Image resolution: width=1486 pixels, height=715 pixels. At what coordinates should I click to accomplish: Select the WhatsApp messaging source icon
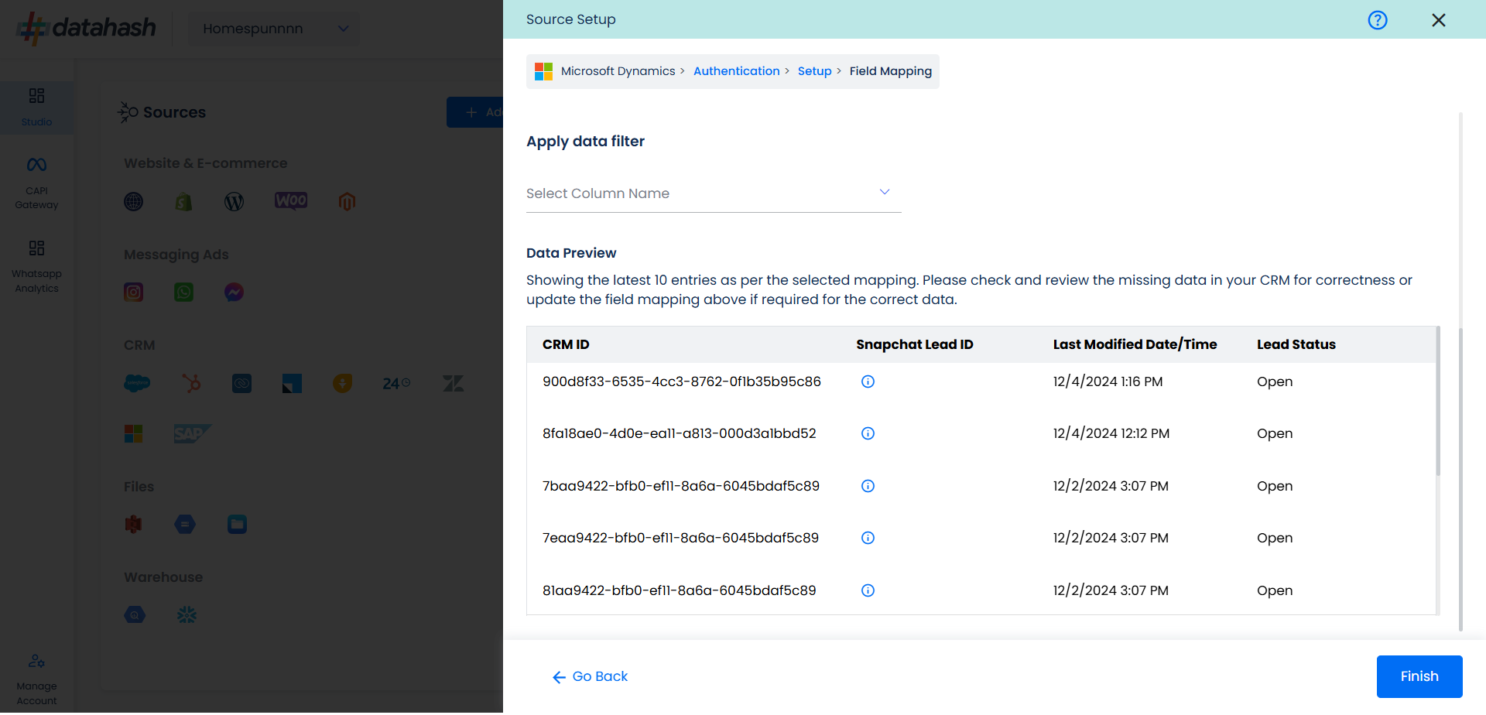click(x=183, y=292)
